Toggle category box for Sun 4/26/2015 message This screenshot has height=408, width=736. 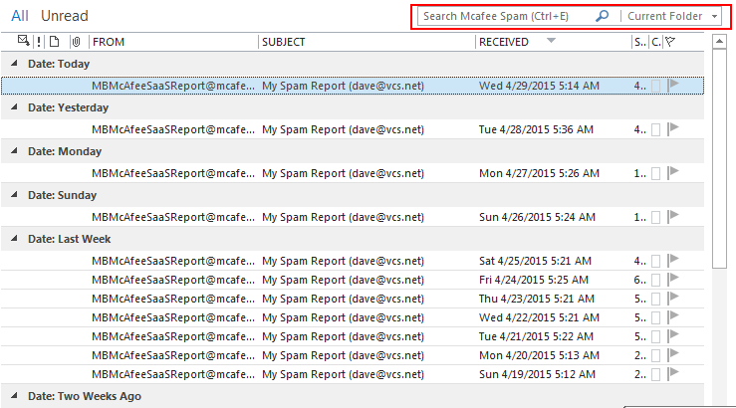656,217
